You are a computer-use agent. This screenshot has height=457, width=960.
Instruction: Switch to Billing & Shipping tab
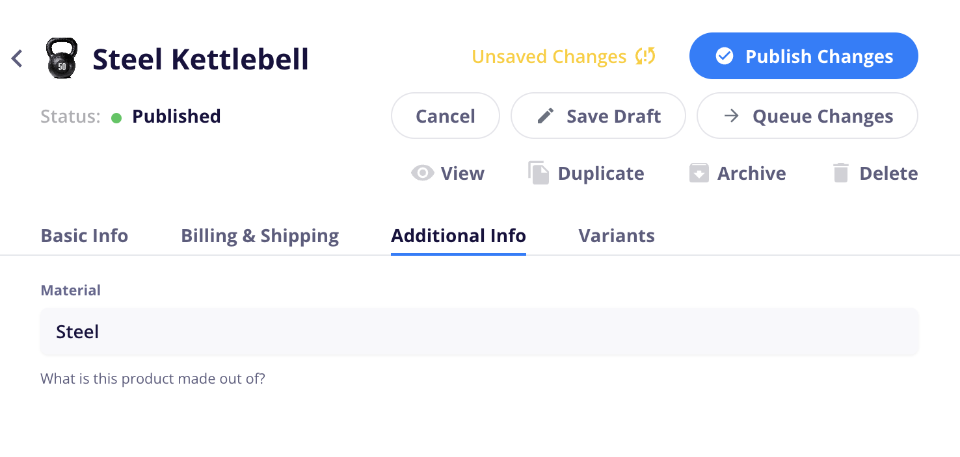(260, 236)
